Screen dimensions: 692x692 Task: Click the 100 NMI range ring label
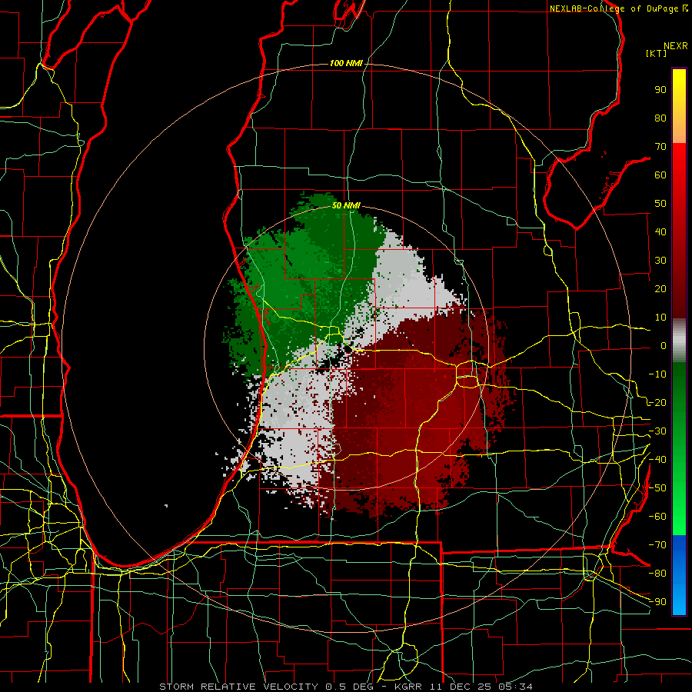[x=346, y=63]
